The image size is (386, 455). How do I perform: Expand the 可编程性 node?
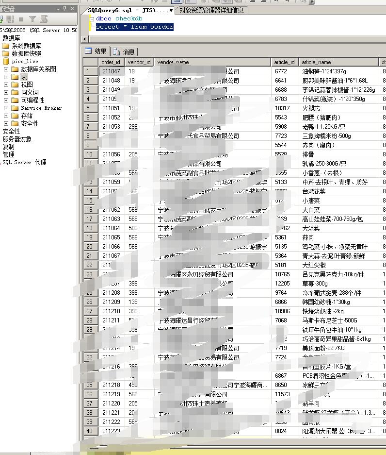pyautogui.click(x=6, y=100)
